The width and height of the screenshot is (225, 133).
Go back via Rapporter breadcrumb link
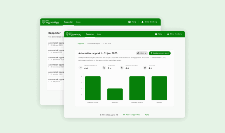tap(81, 44)
